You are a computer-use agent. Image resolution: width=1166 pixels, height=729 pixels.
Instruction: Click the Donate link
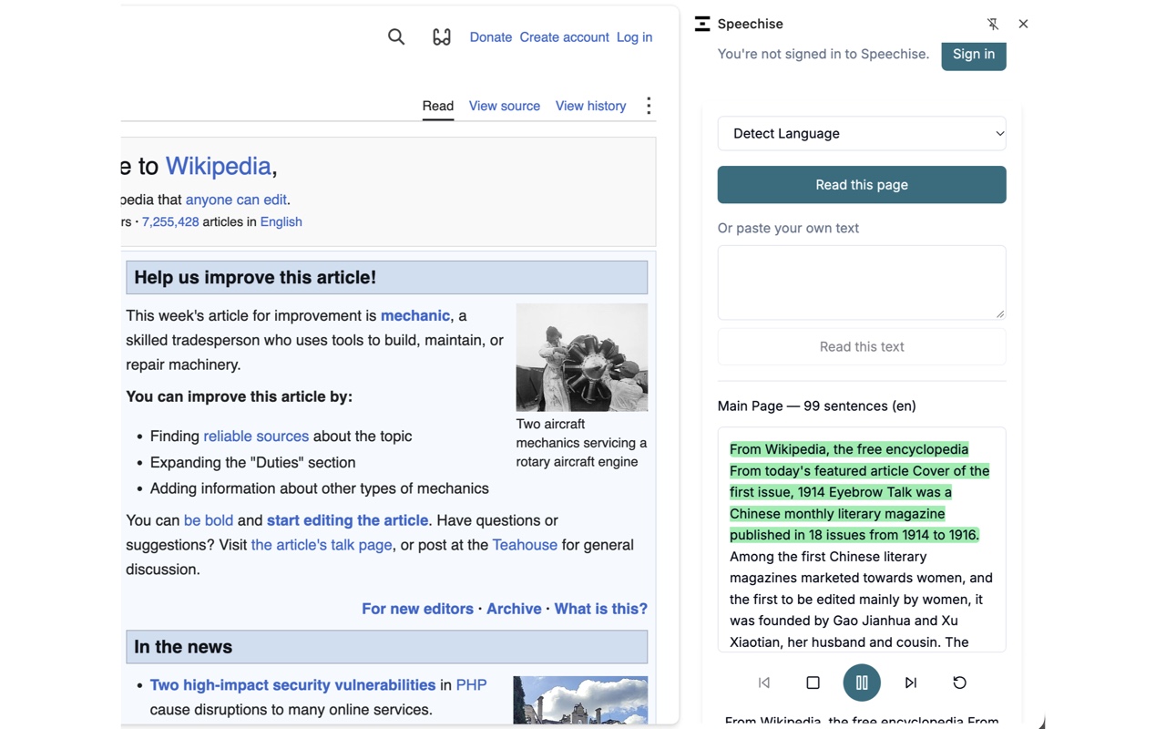[x=491, y=37]
